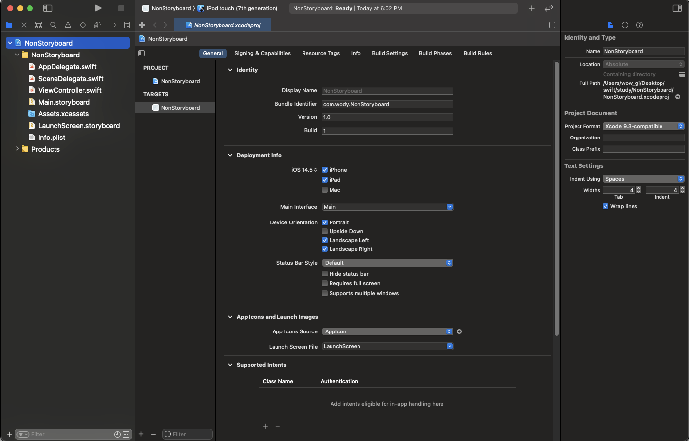Go back in editor history
The height and width of the screenshot is (441, 689).
pyautogui.click(x=155, y=25)
